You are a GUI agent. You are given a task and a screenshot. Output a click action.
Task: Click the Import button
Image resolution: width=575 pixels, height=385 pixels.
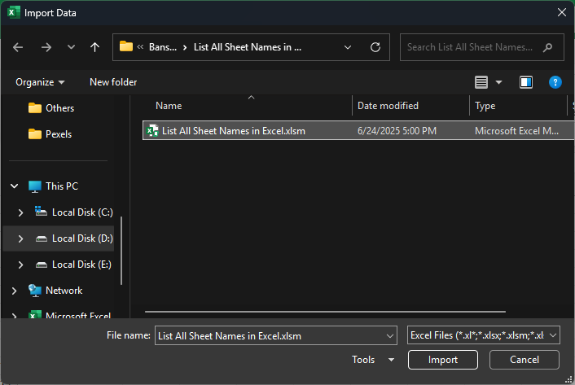[442, 360]
